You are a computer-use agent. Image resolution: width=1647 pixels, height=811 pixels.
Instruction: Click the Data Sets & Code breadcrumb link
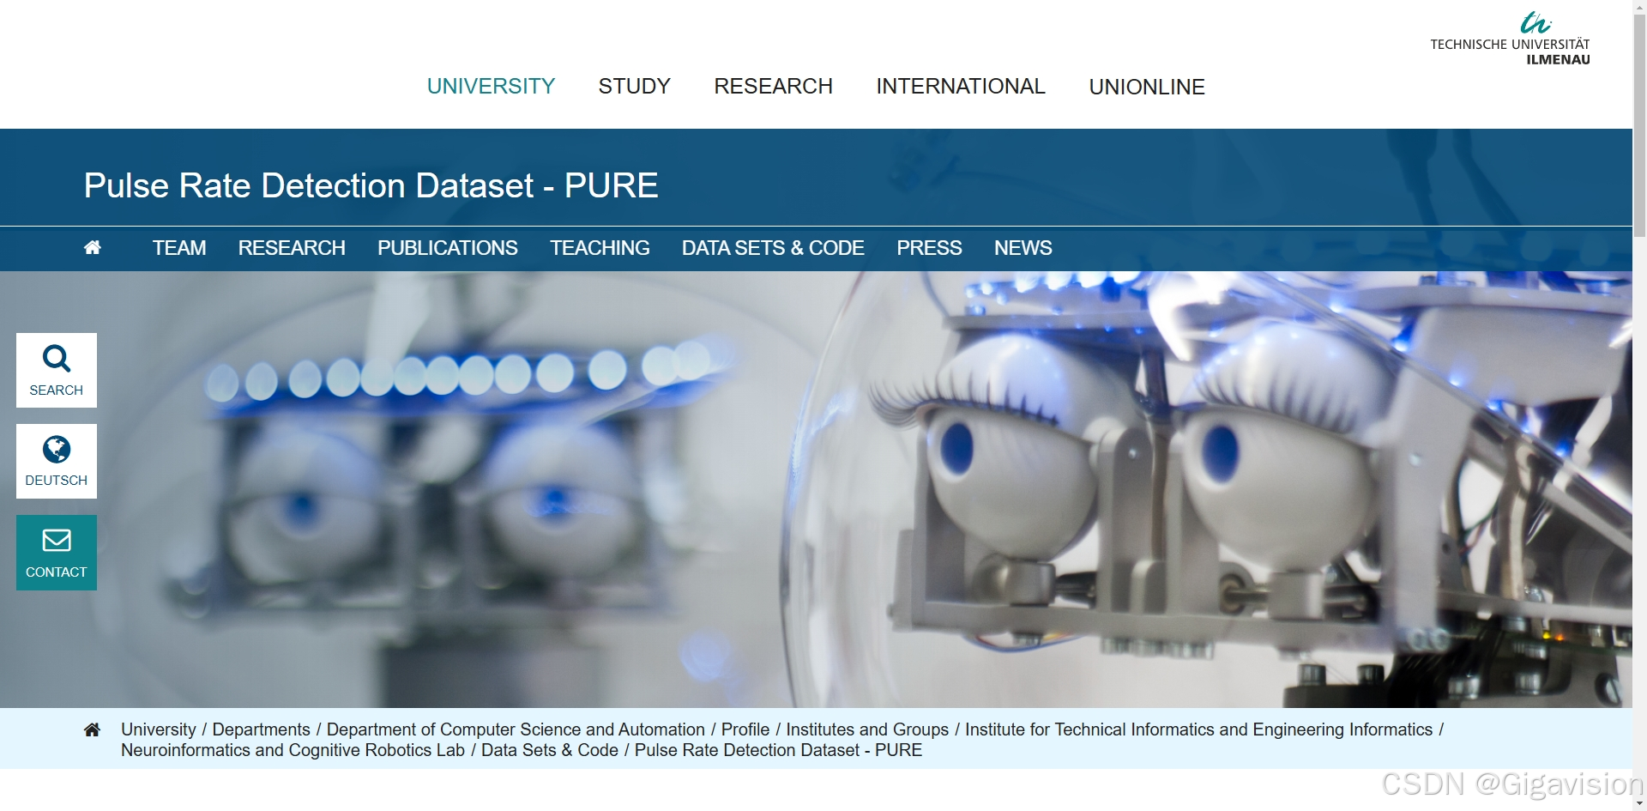[x=550, y=750]
